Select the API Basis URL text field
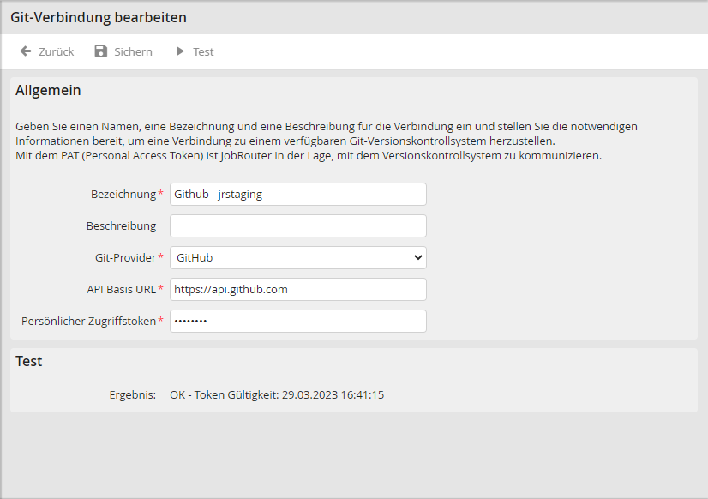This screenshot has height=499, width=708. pos(297,289)
